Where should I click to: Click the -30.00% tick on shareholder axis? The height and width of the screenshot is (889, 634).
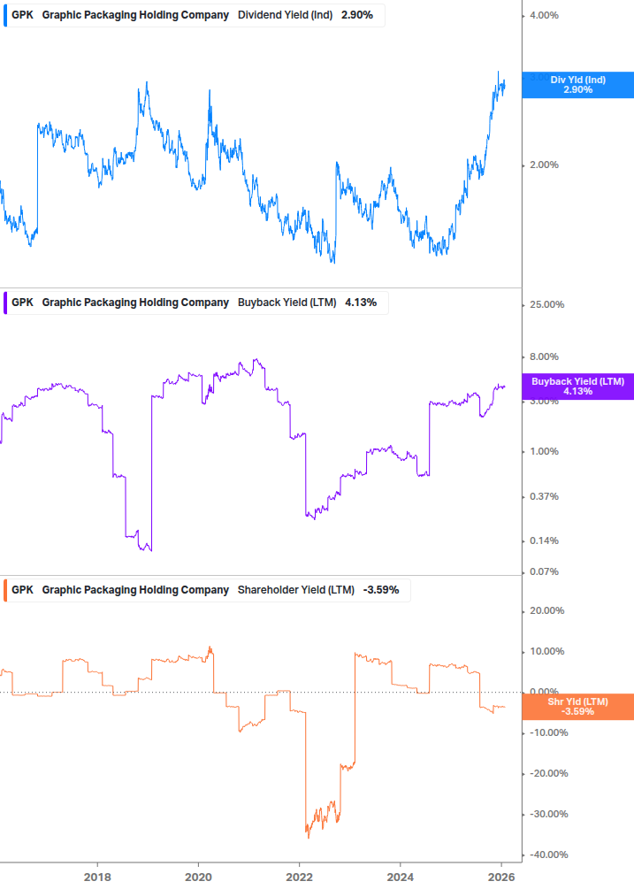point(549,814)
